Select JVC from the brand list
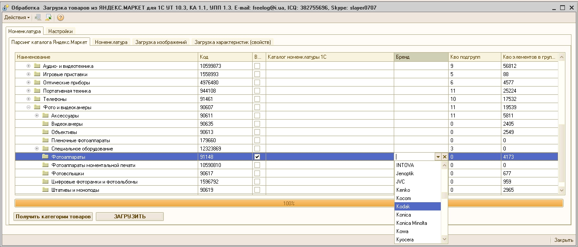The height and width of the screenshot is (247, 578). pos(418,182)
